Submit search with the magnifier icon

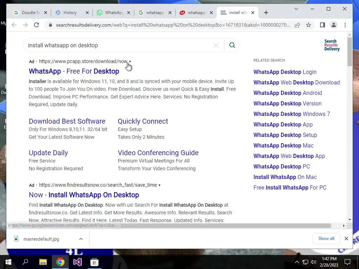[x=232, y=45]
